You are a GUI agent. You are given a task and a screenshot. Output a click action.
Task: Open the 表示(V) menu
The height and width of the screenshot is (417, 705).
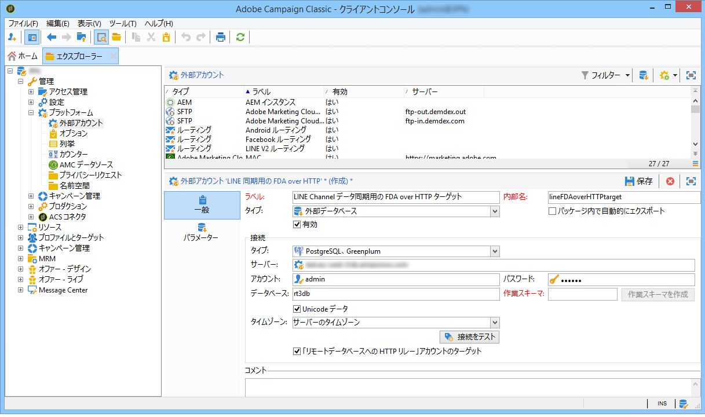point(89,23)
